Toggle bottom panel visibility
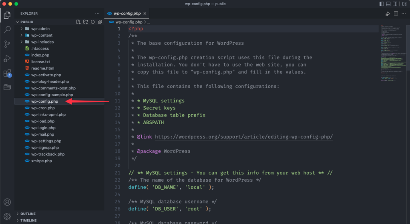 [388, 4]
